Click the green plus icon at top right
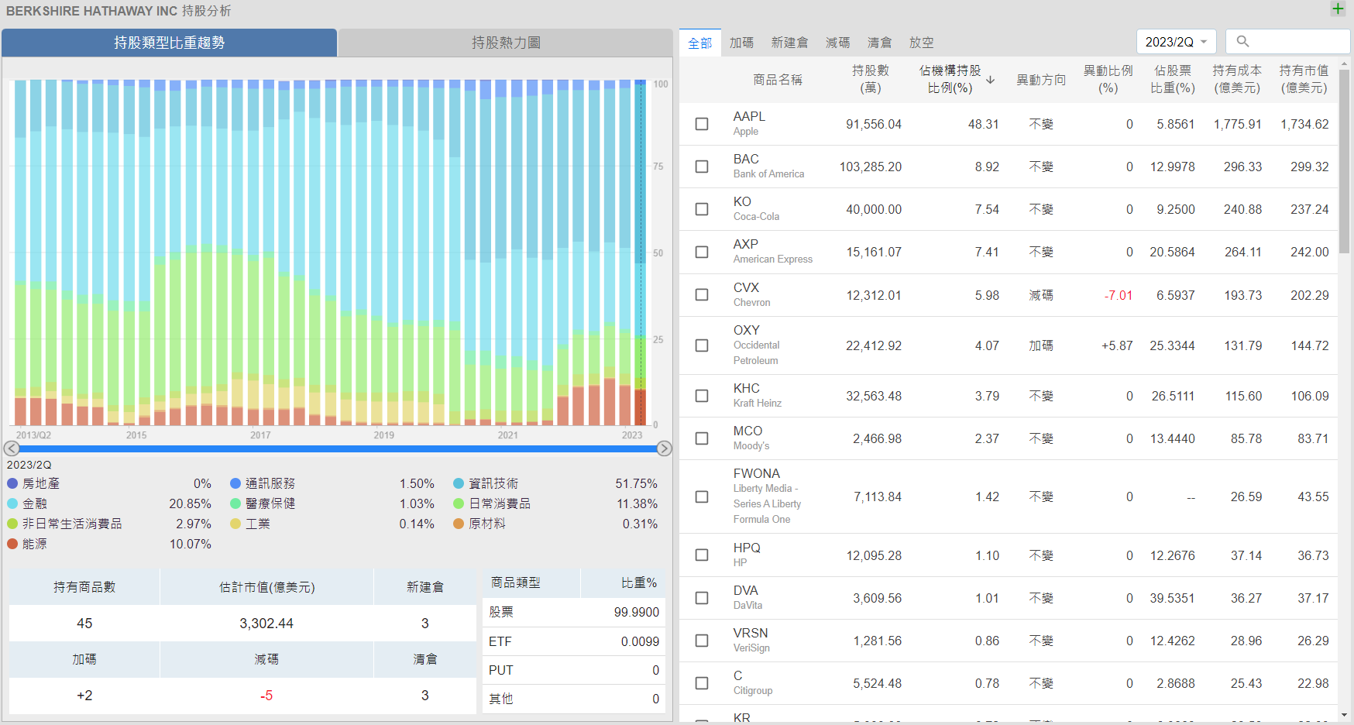This screenshot has height=725, width=1354. coord(1338,9)
